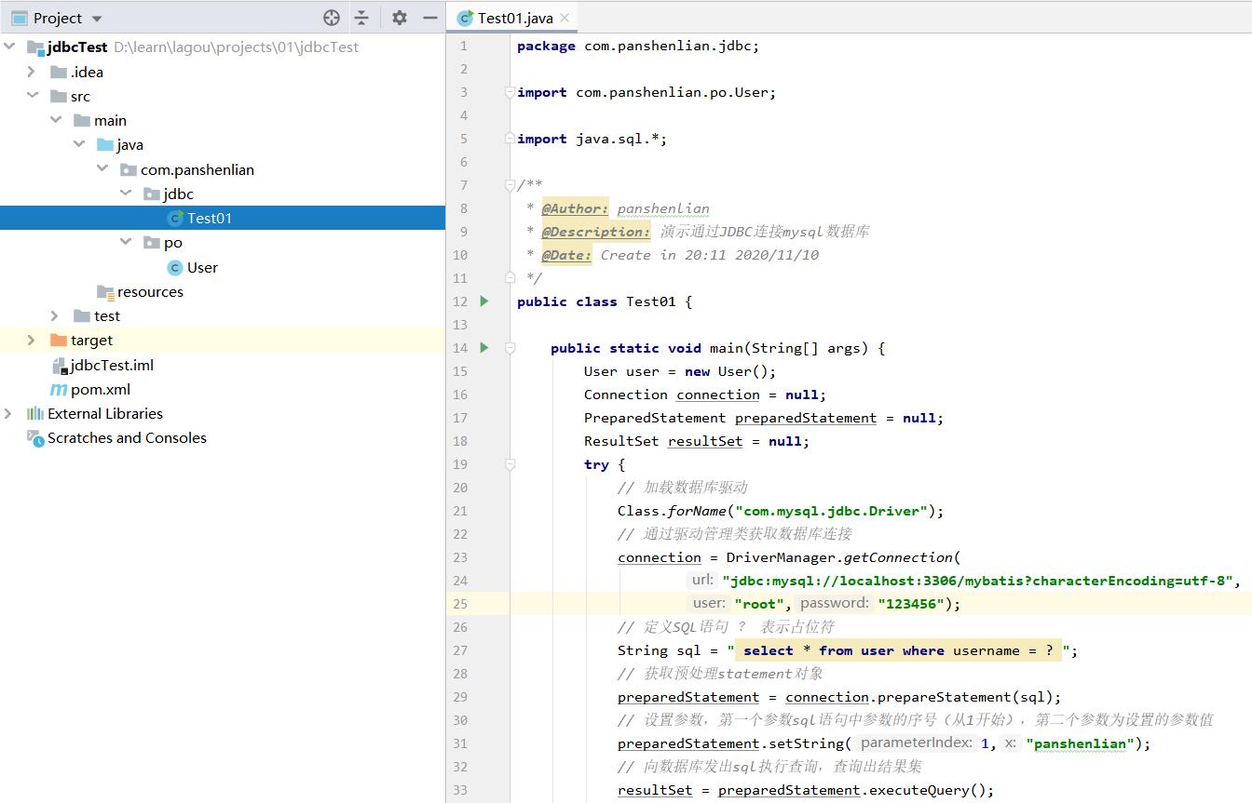This screenshot has height=803, width=1252.
Task: Run class Test01 using gutter arrow at line 12
Action: [483, 301]
